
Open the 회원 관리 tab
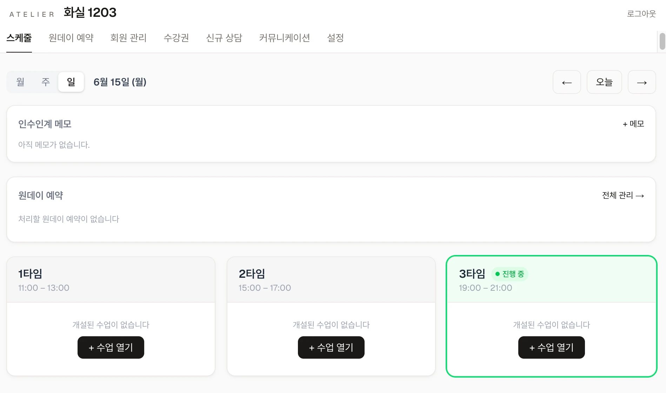tap(128, 38)
